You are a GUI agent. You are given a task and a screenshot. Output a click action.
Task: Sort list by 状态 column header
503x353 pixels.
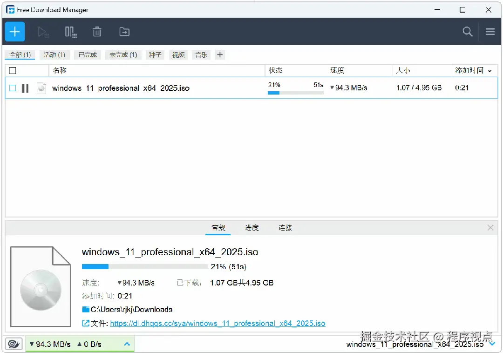point(275,70)
